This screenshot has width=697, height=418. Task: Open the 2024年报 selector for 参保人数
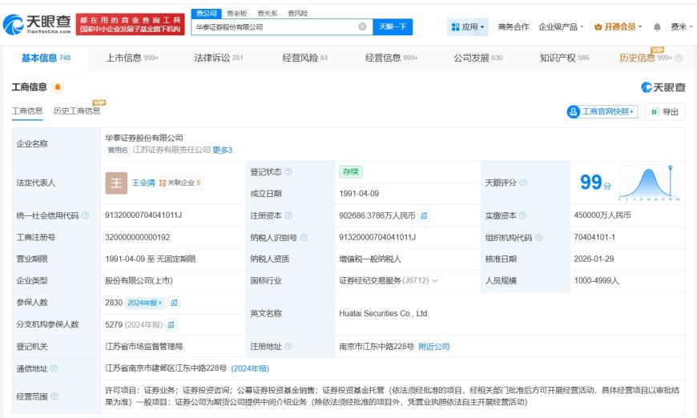click(x=145, y=303)
